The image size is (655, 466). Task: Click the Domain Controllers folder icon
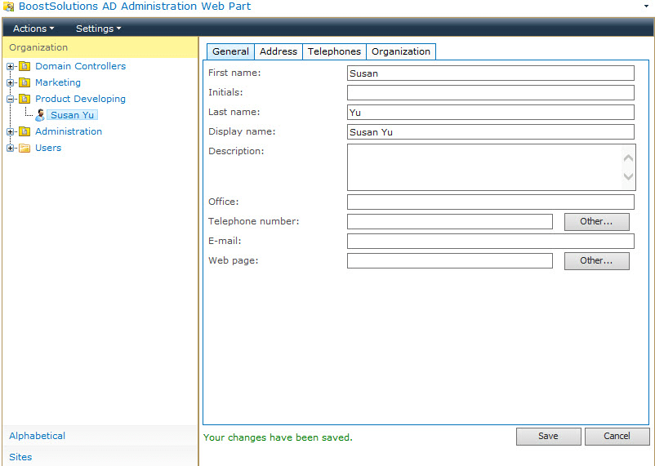25,66
